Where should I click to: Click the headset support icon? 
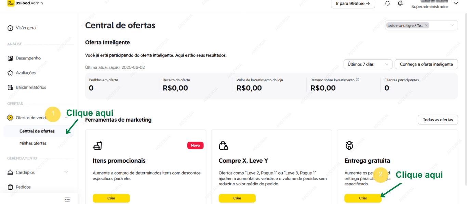coord(387,3)
